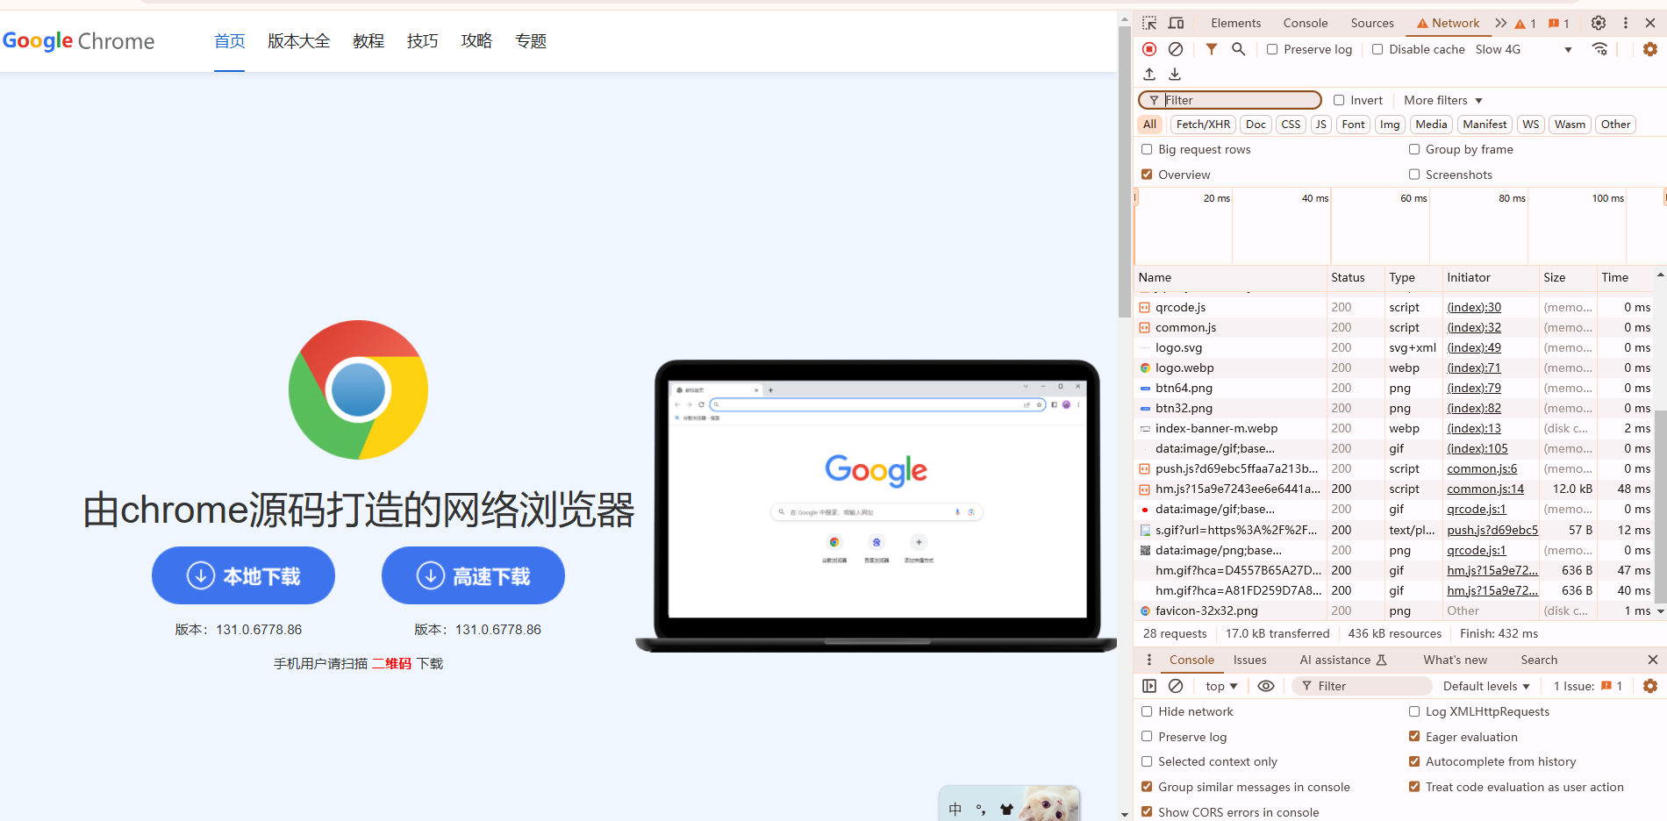
Task: Open initiator link common.js:14
Action: [1485, 489]
